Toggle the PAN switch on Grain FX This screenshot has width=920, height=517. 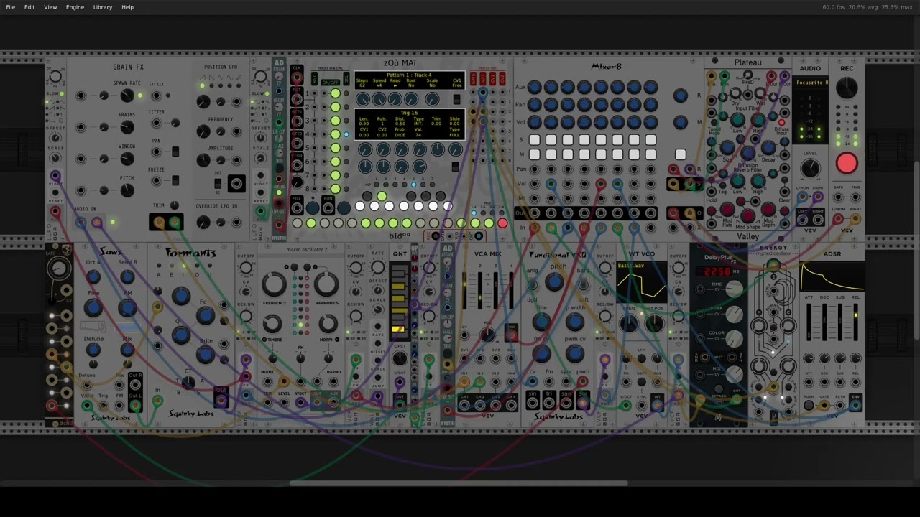[175, 152]
